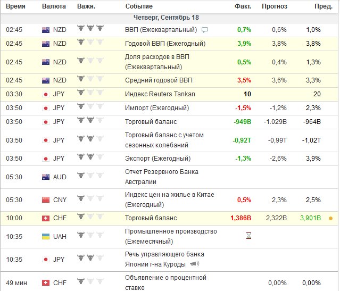
Task: Open the Объявление о процентной ставке event
Action: (163, 282)
